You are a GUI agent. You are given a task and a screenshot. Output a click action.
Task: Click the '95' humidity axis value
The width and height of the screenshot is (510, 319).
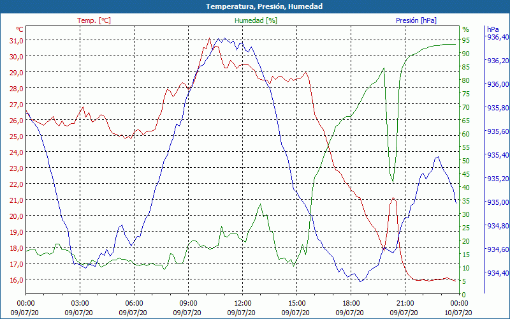[466, 40]
